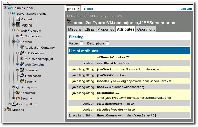
Task: Click the MBean icon beside the object name title
Action: [x=69, y=21]
